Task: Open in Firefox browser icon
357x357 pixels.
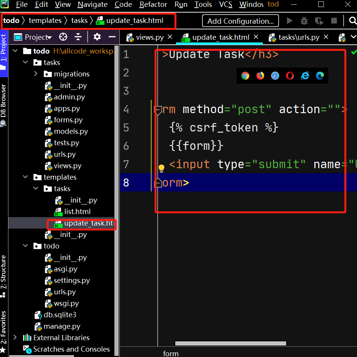Action: (260, 76)
